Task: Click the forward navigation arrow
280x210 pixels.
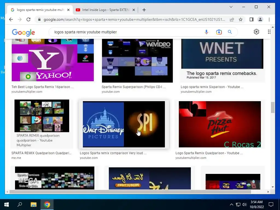Action: click(20, 19)
